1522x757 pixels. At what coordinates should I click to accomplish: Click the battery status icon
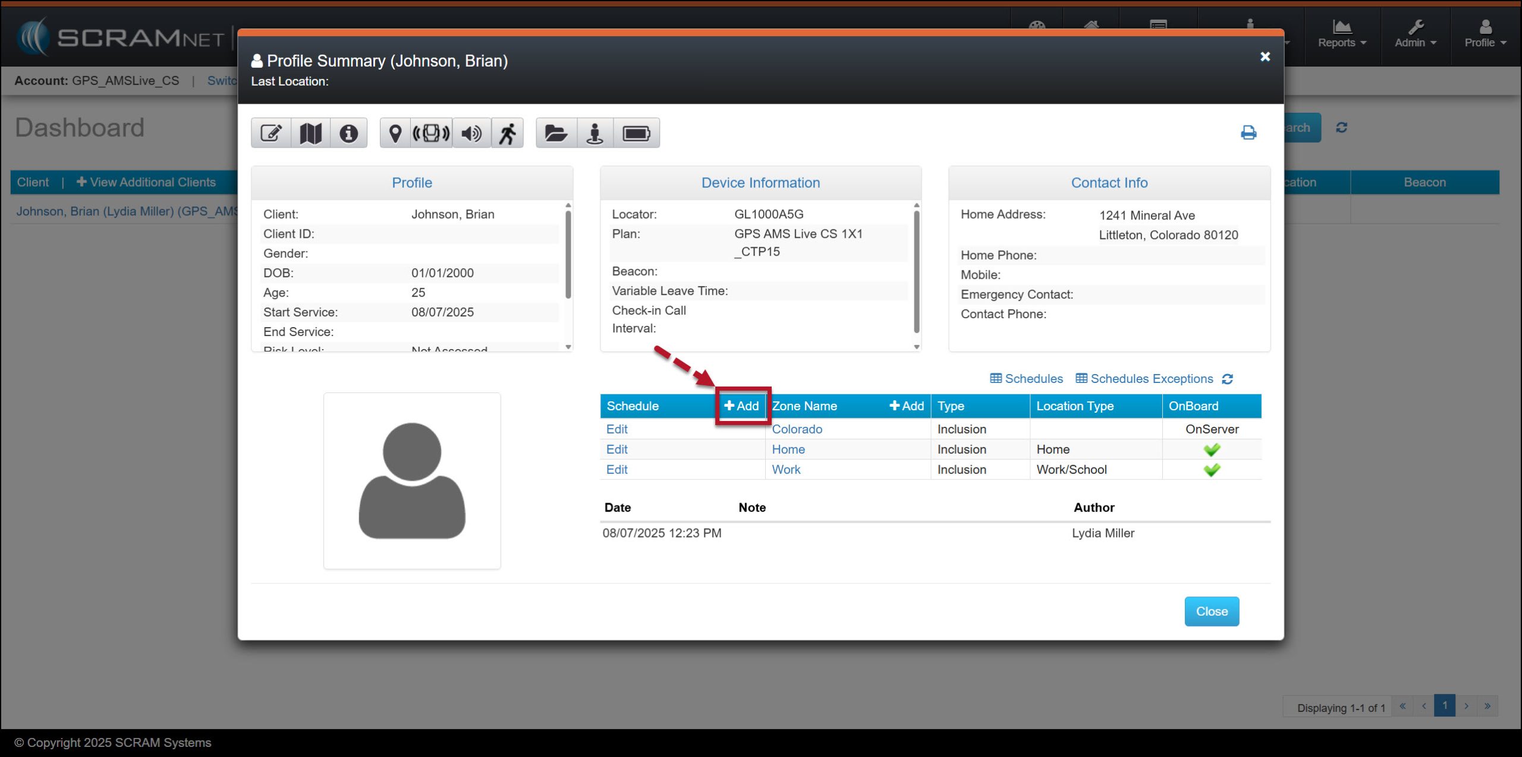click(x=636, y=133)
